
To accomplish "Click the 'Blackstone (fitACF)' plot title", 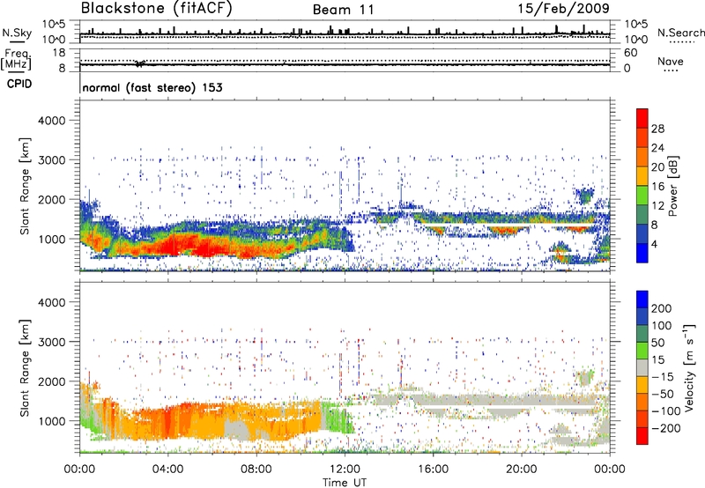I will 157,9.
